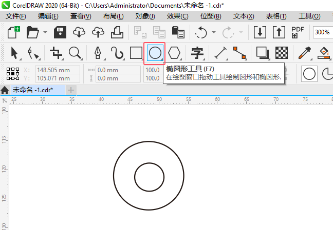Open the 查看(V) menu
Viewport: 333px width, 230px height.
click(x=81, y=16)
